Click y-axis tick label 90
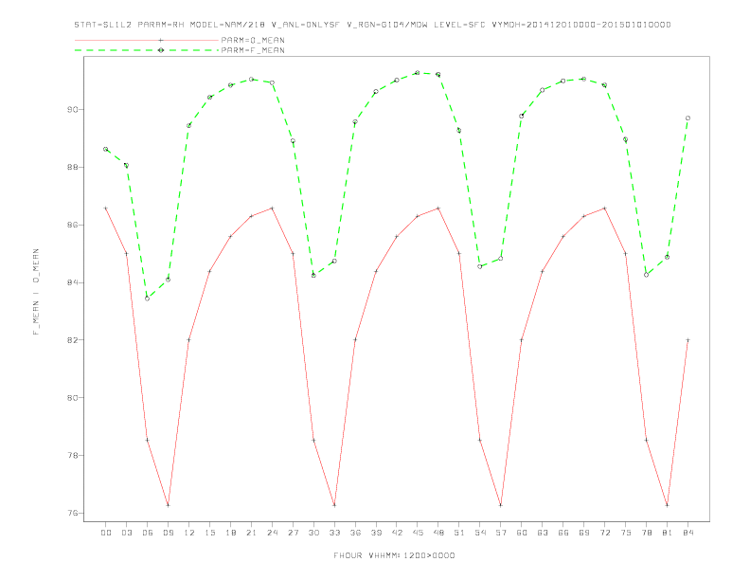Screen dimensions: 750x580 [x=72, y=110]
